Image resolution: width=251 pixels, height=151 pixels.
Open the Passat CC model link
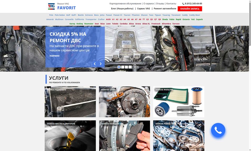click(x=118, y=15)
